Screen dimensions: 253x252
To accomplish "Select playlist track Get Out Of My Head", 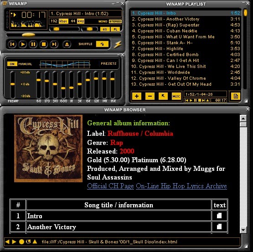I will (x=186, y=84).
